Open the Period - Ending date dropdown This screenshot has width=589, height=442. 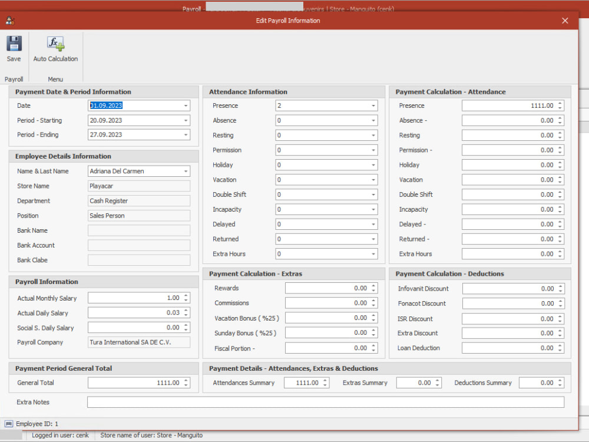[185, 134]
